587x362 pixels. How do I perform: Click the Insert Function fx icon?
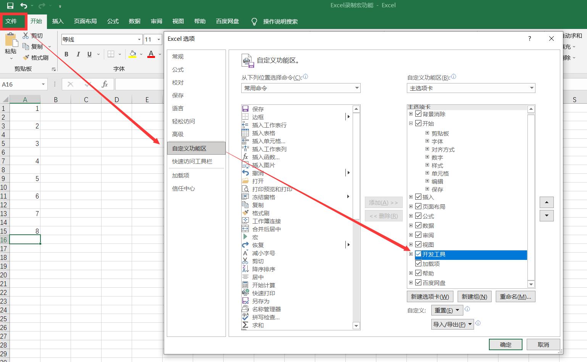coord(105,84)
